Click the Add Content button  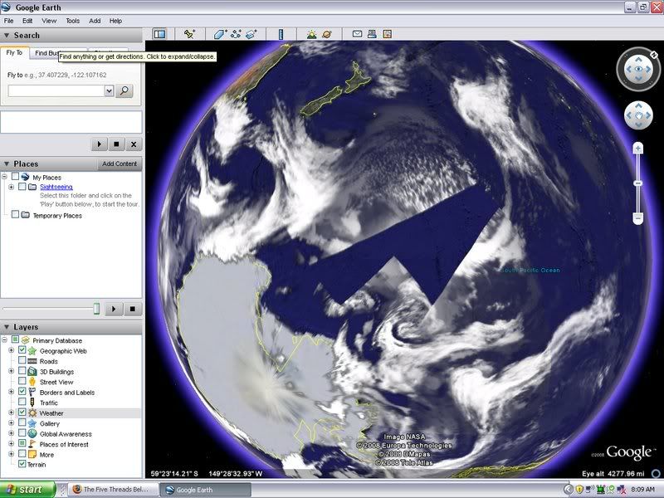pyautogui.click(x=120, y=164)
